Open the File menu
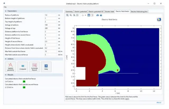This screenshot has height=109, width=169. pyautogui.click(x=5, y=7)
